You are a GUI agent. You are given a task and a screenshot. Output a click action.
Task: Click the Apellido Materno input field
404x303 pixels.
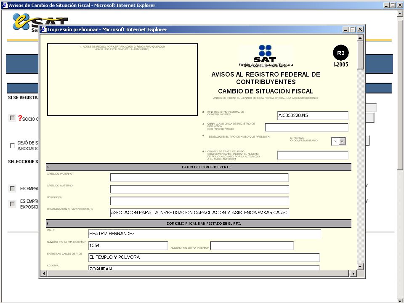coord(199,189)
